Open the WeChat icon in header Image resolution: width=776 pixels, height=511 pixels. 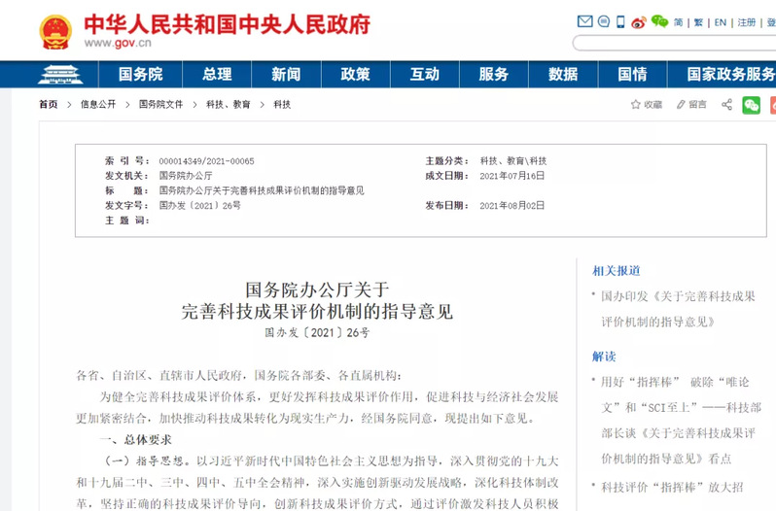[x=659, y=21]
